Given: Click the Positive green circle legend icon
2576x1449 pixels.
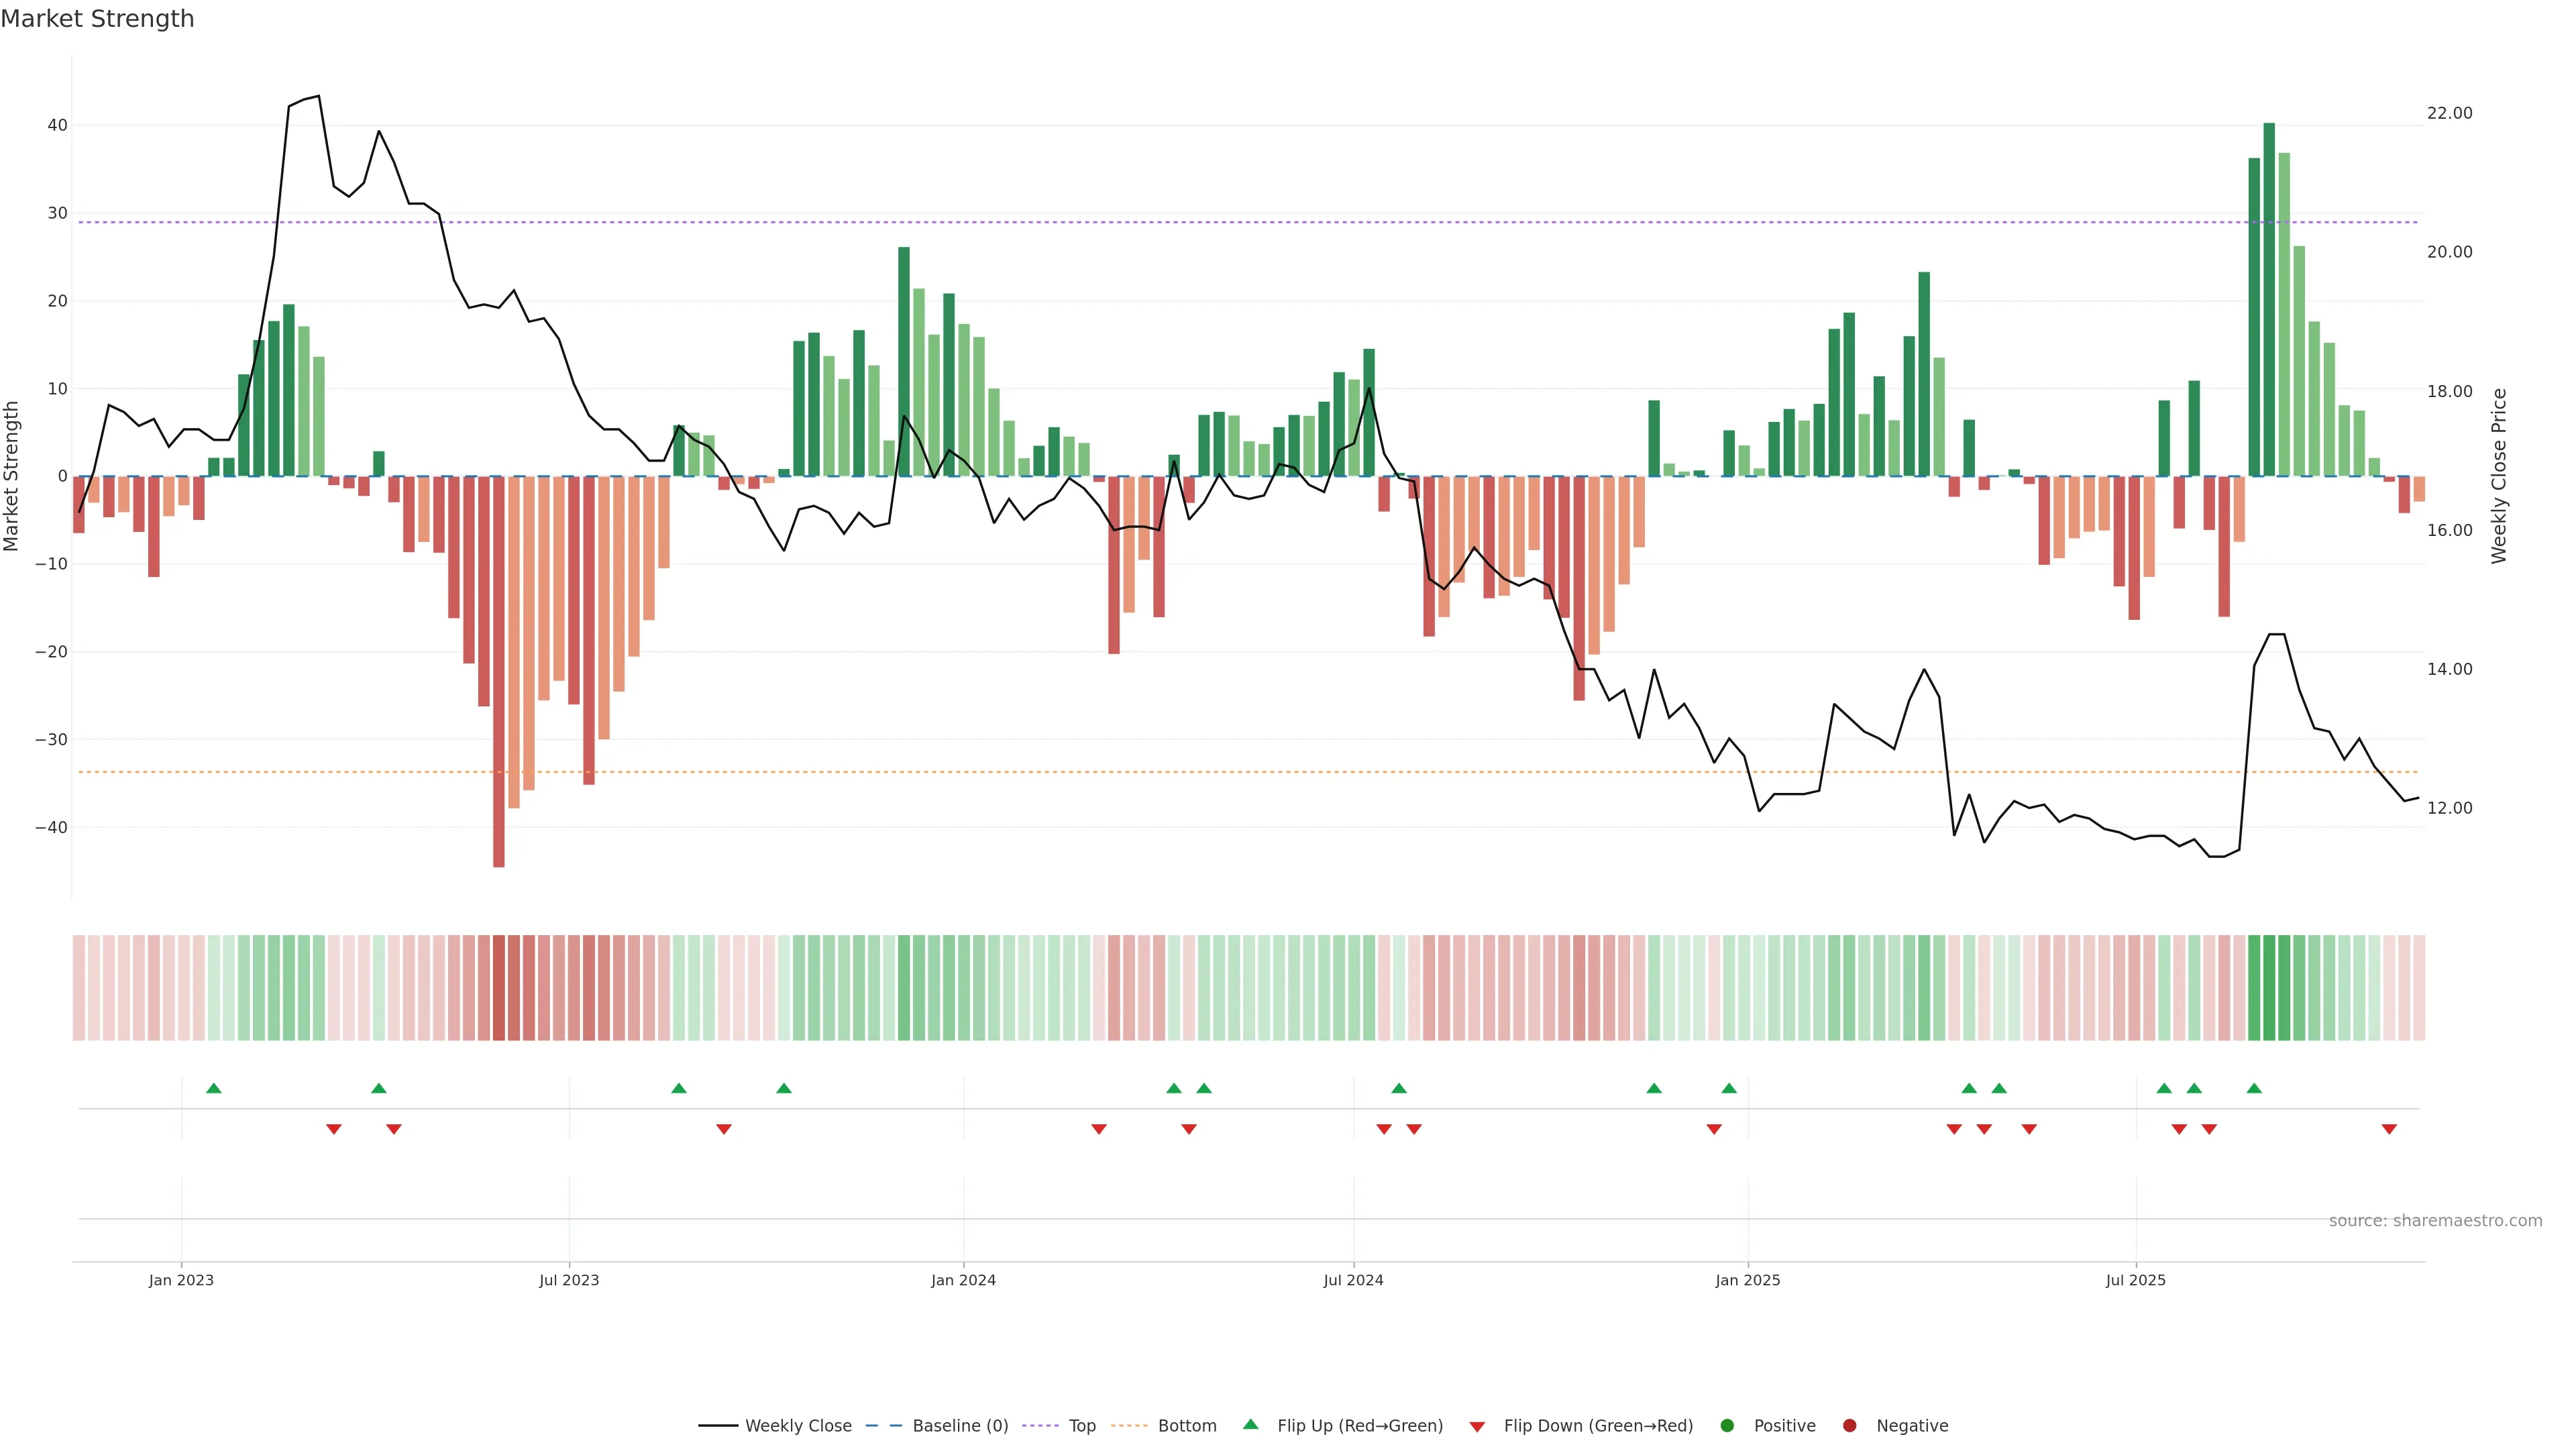Looking at the screenshot, I should [x=1727, y=1425].
